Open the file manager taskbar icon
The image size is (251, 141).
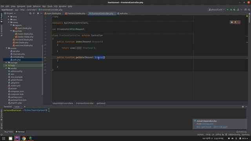[x=11, y=138]
